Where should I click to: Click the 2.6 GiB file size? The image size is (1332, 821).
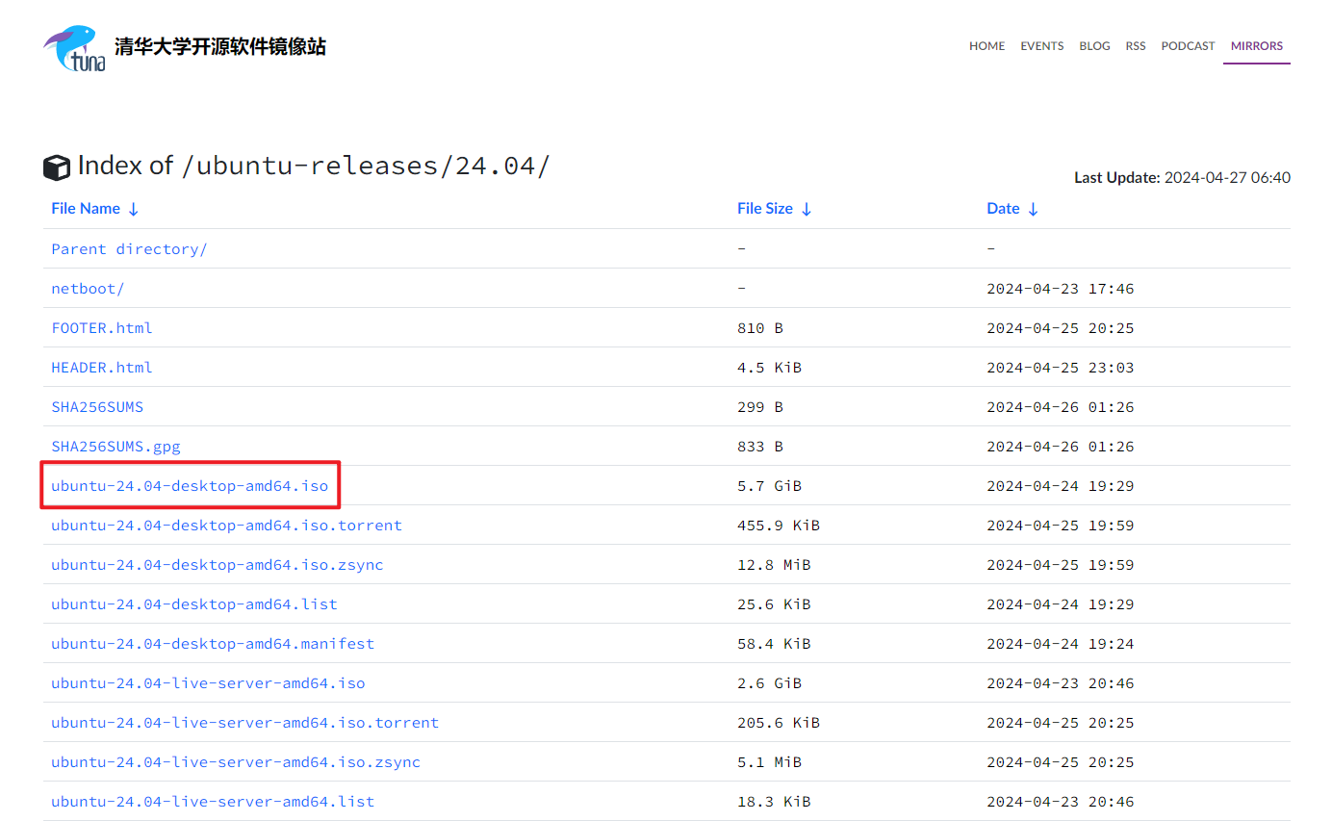[769, 683]
